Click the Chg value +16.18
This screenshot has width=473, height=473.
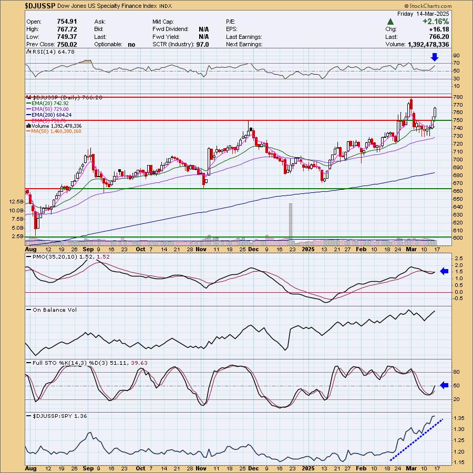(x=439, y=29)
